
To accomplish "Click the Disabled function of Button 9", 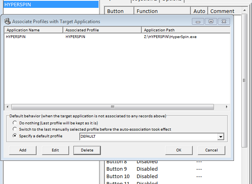I will click(x=147, y=169).
